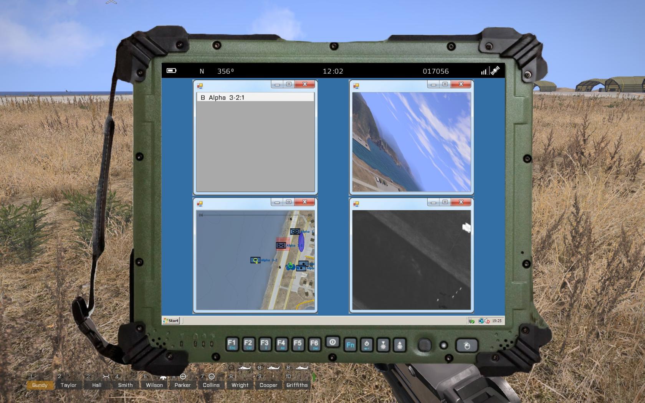The width and height of the screenshot is (645, 403).
Task: Select squad member Wilson
Action: tap(154, 385)
